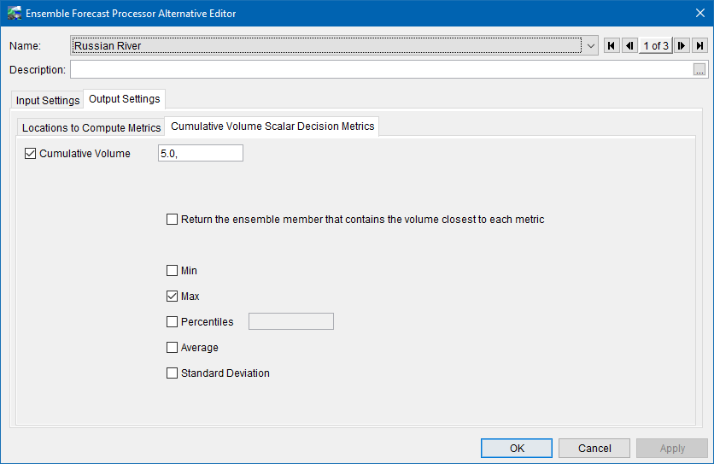Check the Min metric checkbox
Screen dimensions: 714x464
pos(173,271)
